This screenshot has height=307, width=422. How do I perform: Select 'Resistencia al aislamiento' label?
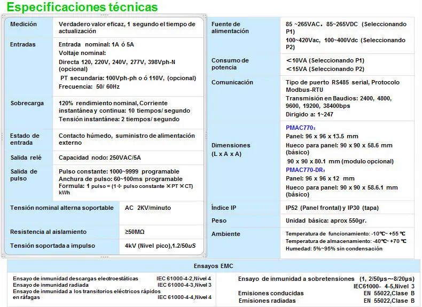[x=48, y=232]
